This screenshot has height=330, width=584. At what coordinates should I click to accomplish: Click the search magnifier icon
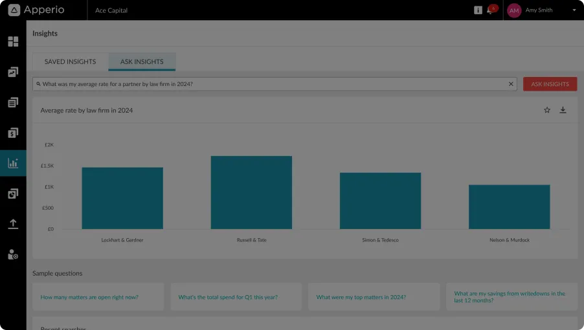point(38,84)
